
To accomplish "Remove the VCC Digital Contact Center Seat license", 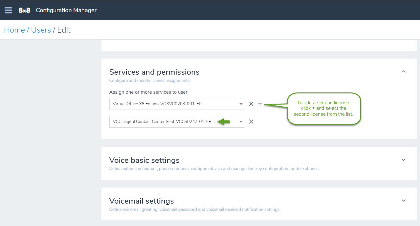I will pyautogui.click(x=251, y=122).
